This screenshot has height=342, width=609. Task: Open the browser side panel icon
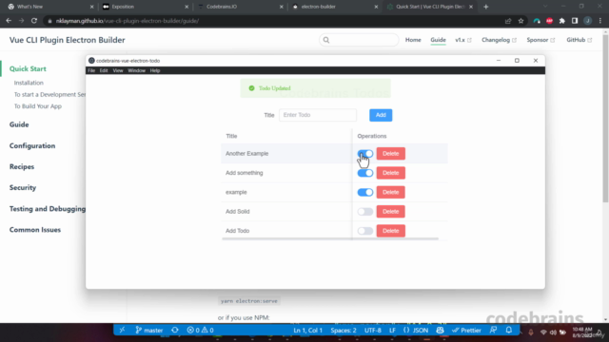[x=575, y=21]
